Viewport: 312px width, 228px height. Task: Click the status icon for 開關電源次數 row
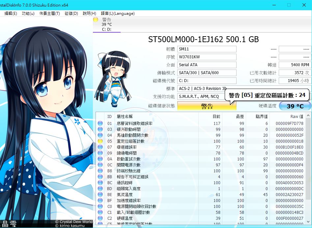(100, 165)
